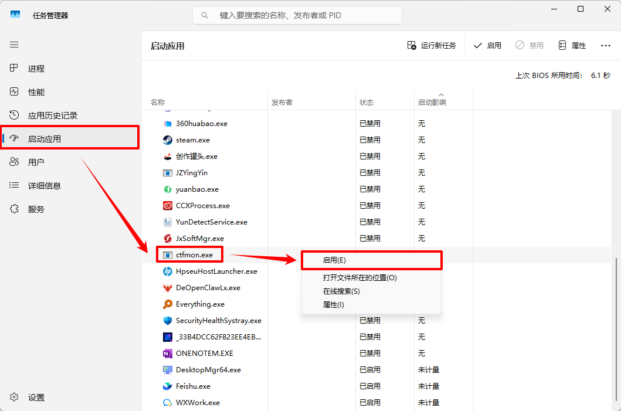The width and height of the screenshot is (621, 411).
Task: Open the 详细信息 tab
Action: pos(70,185)
